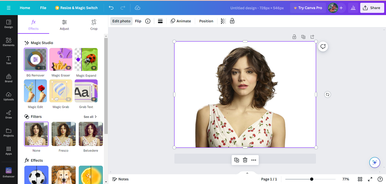Duplicate page icon above the canvas

[303, 37]
